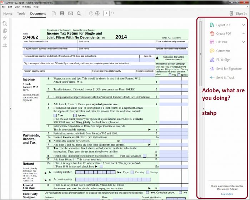250x200 pixels.
Task: Close the document with the X below title bar
Action: click(x=247, y=7)
